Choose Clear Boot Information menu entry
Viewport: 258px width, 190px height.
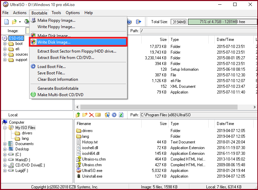[78, 79]
